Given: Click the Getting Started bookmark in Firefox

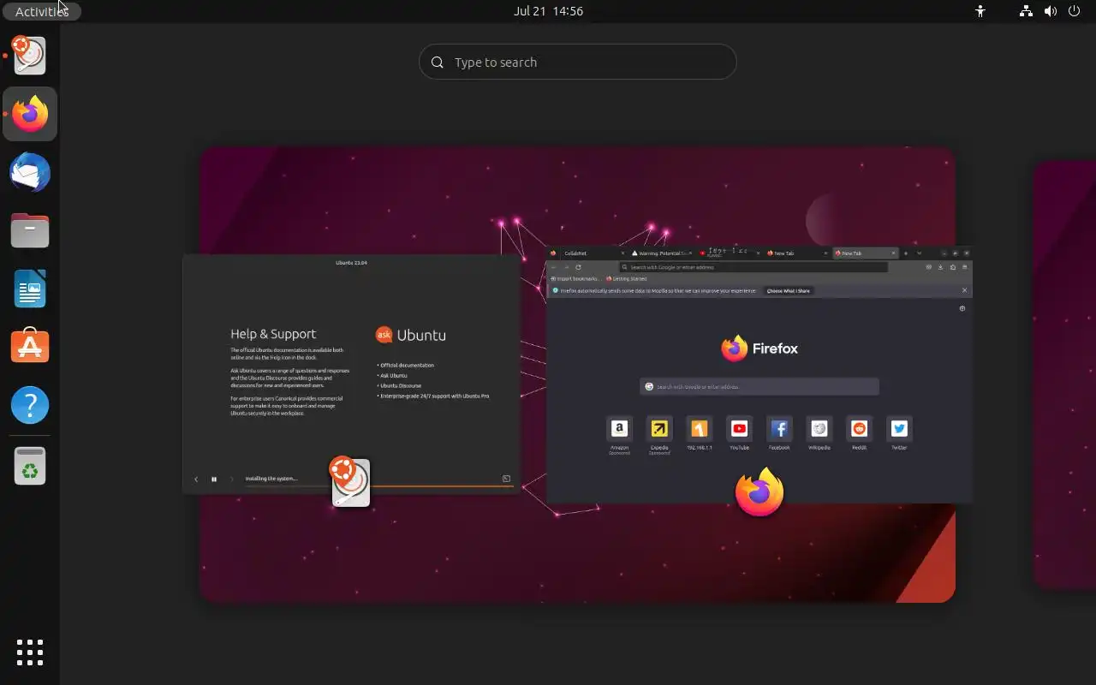Looking at the screenshot, I should (627, 278).
